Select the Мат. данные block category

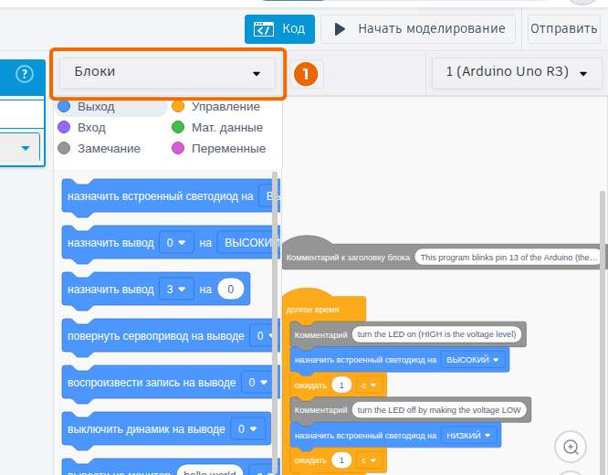pyautogui.click(x=217, y=127)
